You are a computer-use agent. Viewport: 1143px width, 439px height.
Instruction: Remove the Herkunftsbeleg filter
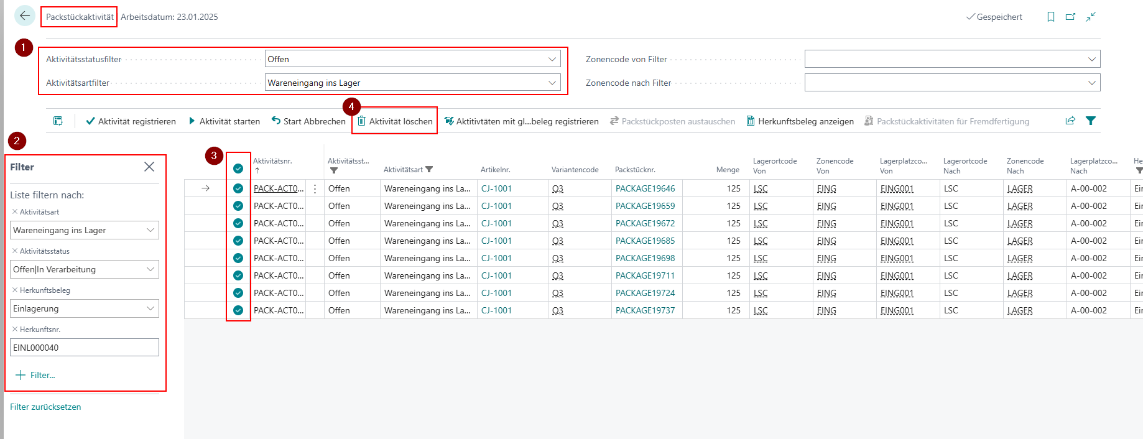tap(15, 290)
